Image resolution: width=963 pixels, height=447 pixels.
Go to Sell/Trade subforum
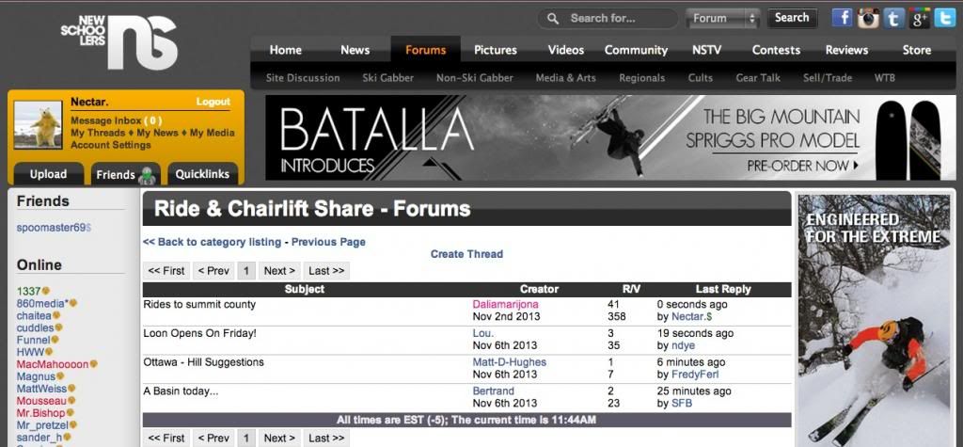(x=828, y=78)
